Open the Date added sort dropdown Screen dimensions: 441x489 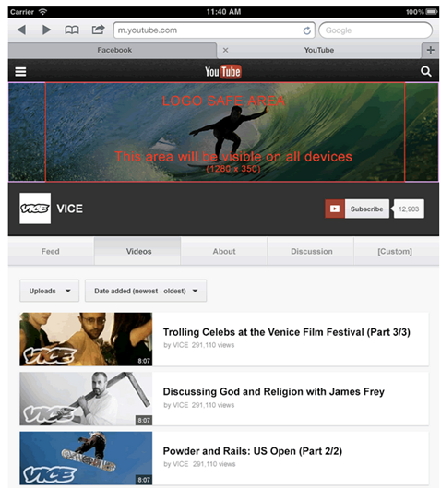pyautogui.click(x=146, y=291)
